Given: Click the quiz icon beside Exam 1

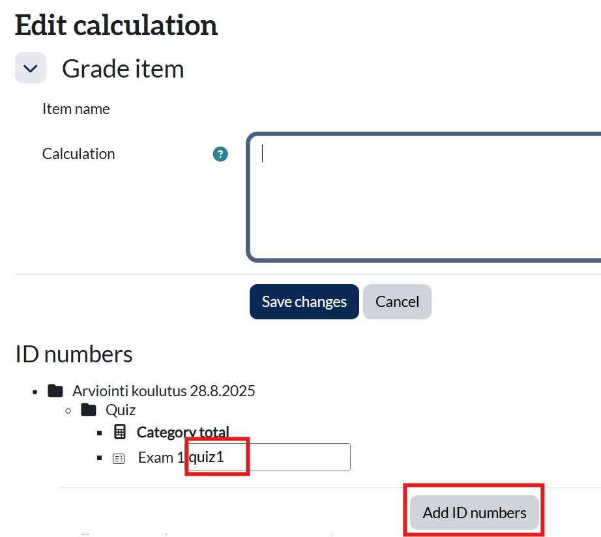Looking at the screenshot, I should tap(119, 458).
